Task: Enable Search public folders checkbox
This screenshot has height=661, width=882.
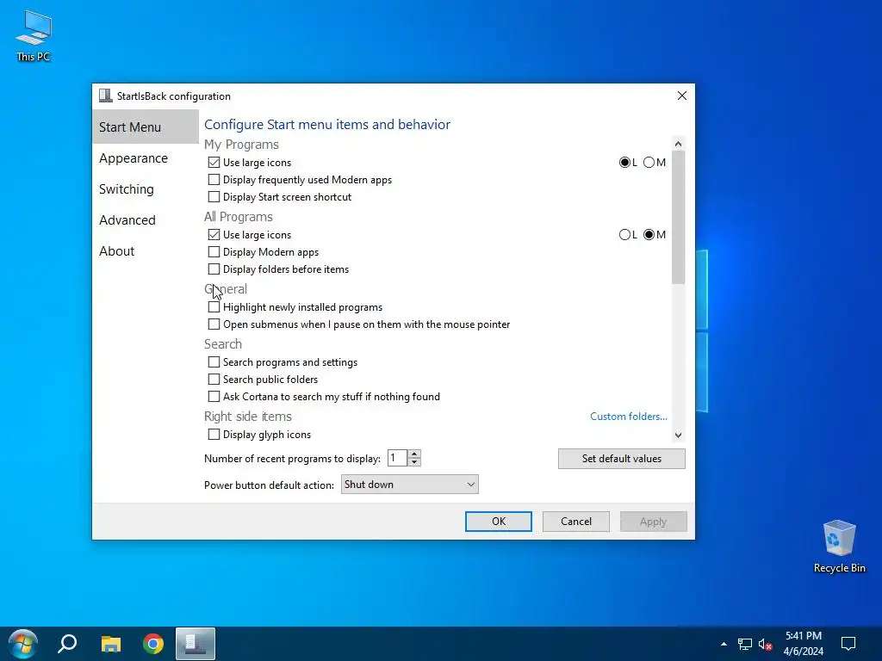Action: (214, 380)
